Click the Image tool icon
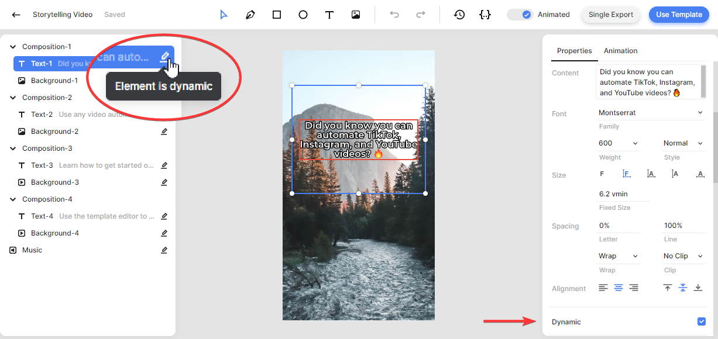Viewport: 718px width, 339px height. coord(356,15)
